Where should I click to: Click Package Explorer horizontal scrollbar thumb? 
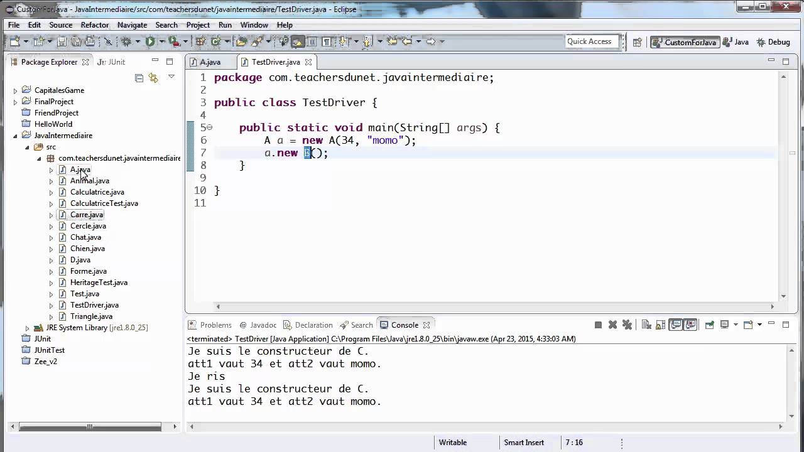(x=90, y=427)
